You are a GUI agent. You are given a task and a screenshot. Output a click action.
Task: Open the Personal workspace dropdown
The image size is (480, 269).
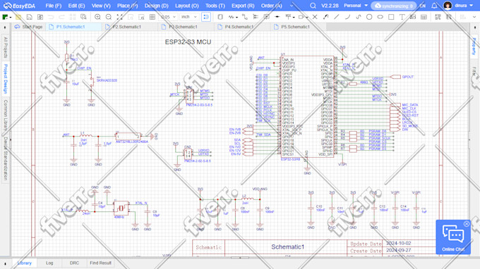click(x=355, y=6)
